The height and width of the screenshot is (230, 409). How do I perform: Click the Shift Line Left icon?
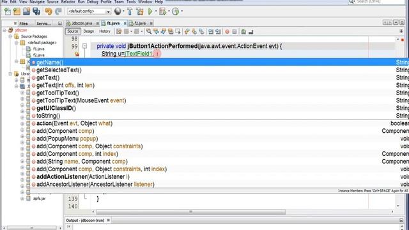tap(211, 31)
